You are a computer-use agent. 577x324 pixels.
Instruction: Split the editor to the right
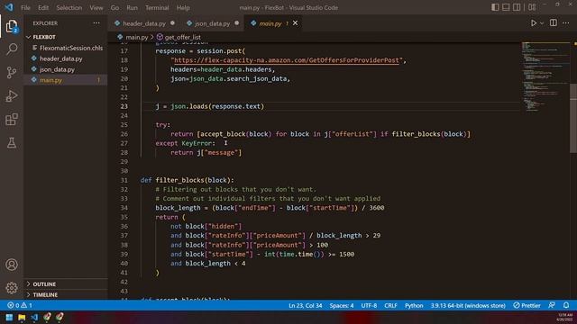click(553, 22)
